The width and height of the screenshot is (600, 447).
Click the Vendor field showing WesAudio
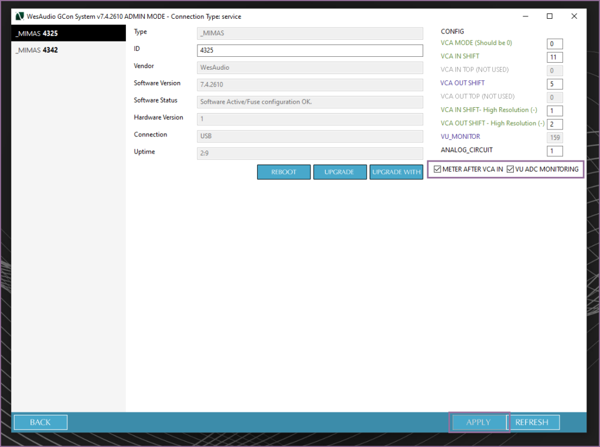(310, 68)
